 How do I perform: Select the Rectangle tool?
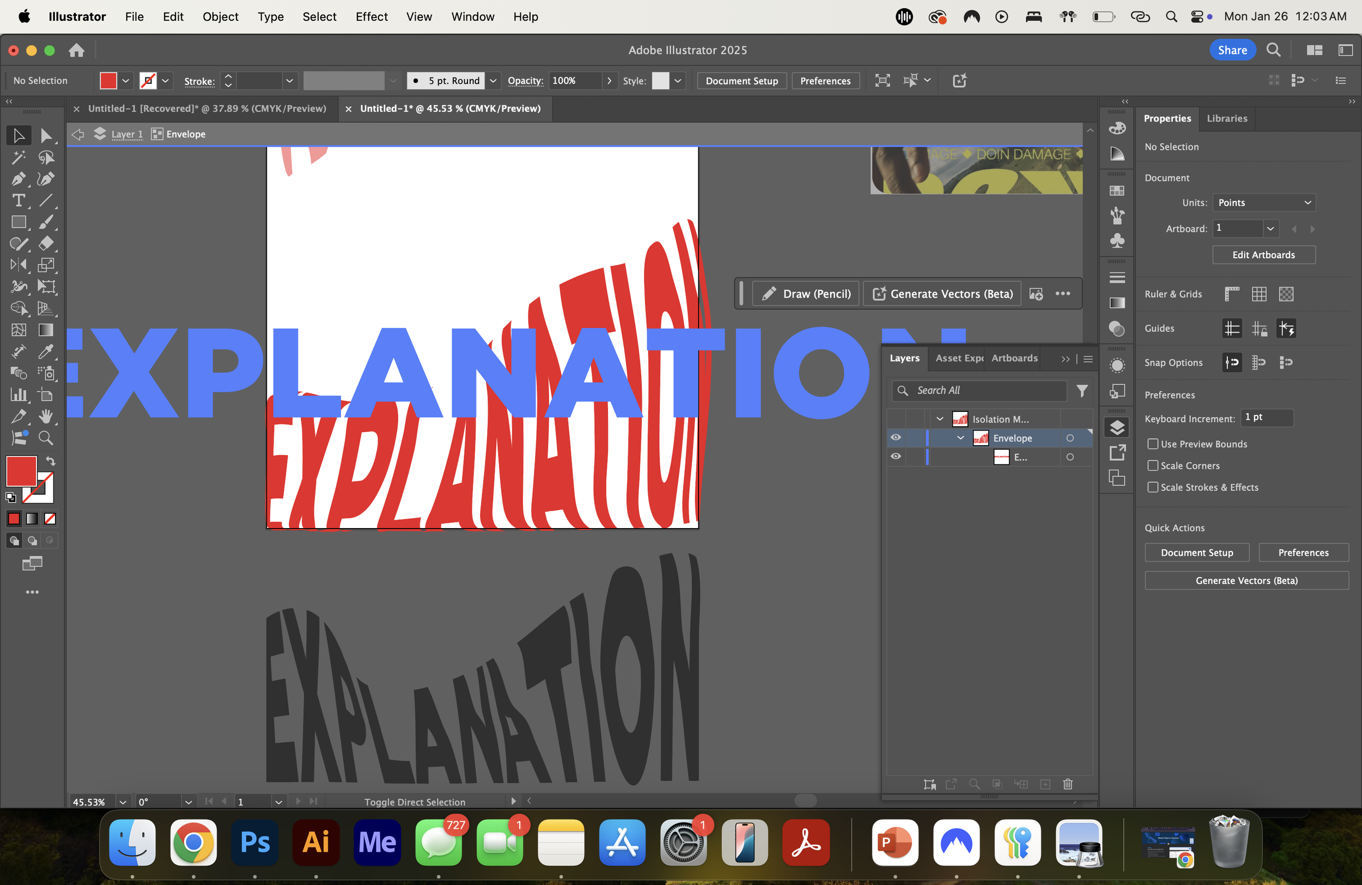[19, 222]
